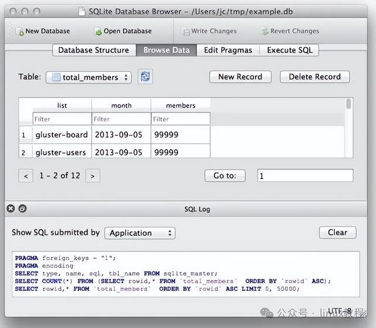Screen dimensions: 376x328
Task: Go to previous page of records
Action: pyautogui.click(x=26, y=176)
